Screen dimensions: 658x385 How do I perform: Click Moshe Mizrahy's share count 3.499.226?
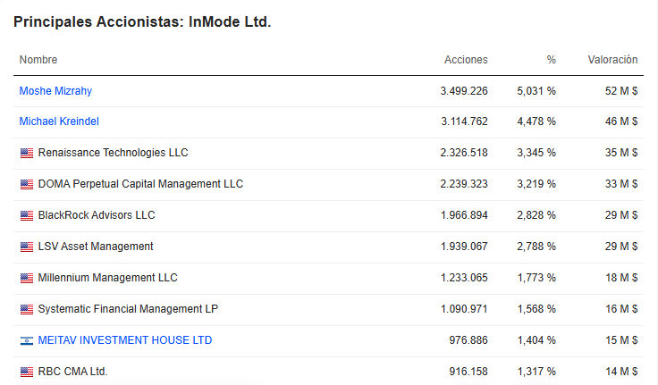[464, 91]
